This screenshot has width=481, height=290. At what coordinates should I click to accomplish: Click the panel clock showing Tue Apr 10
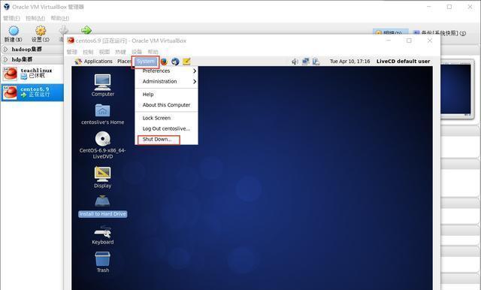[349, 62]
